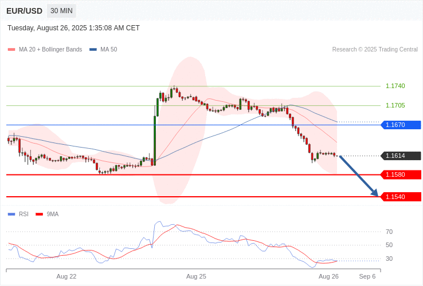Viewport: 423px width, 286px height.
Task: Click the Aug 26 date axis label
Action: [328, 277]
